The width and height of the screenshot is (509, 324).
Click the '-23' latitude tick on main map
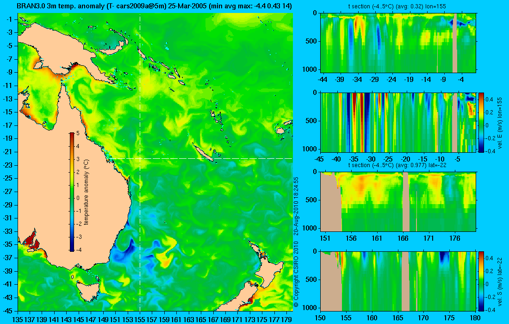pyautogui.click(x=9, y=165)
